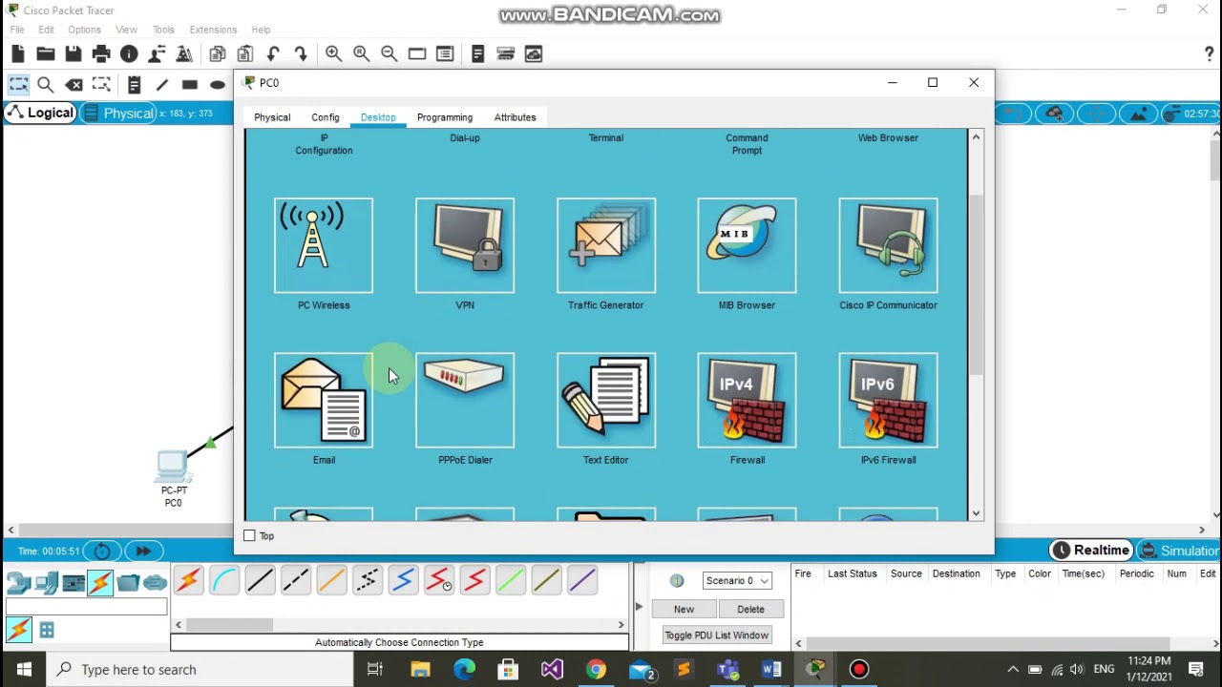Tick the Top checkbox

tap(250, 536)
